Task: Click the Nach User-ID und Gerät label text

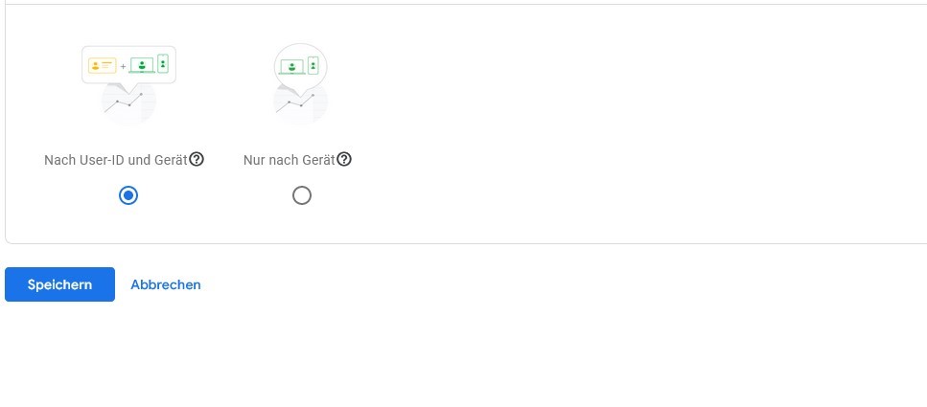Action: (116, 160)
